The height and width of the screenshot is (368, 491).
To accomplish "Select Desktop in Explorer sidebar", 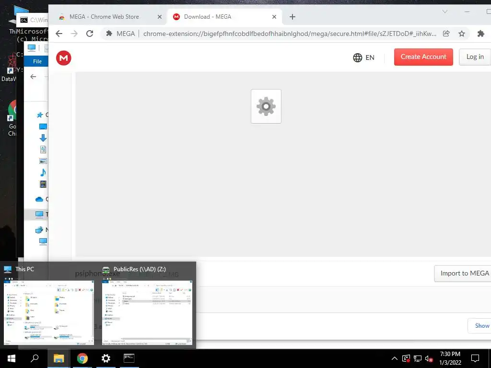I will [43, 126].
